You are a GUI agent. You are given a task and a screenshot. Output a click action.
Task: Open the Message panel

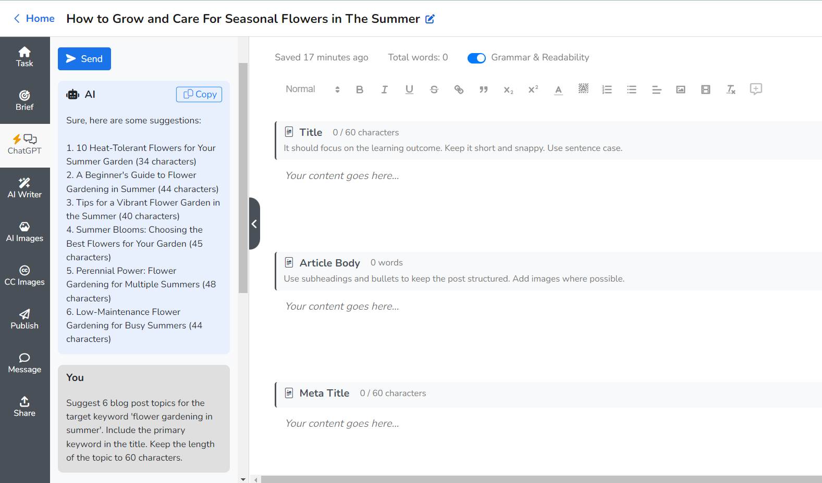tap(24, 363)
